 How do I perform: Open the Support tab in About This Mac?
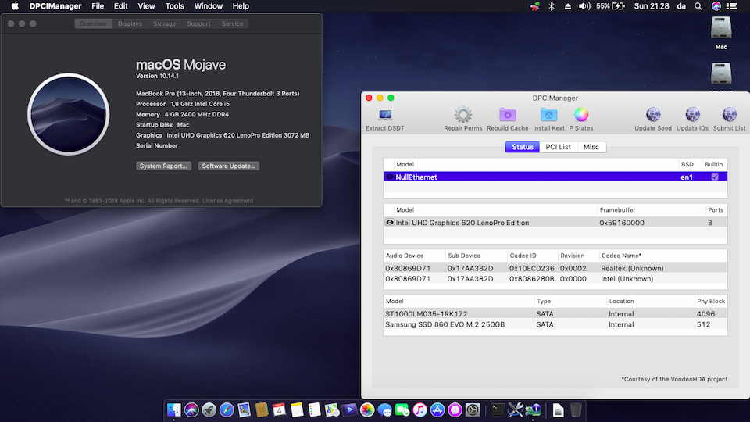point(198,23)
